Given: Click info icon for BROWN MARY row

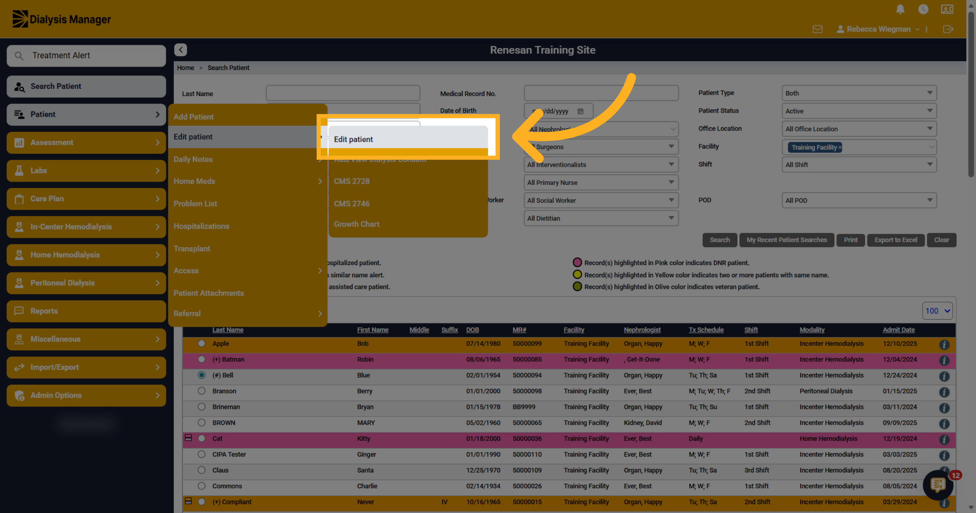Looking at the screenshot, I should tap(944, 424).
